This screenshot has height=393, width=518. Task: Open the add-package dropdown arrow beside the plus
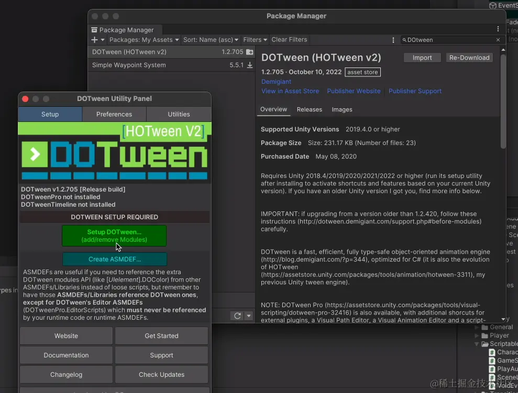click(x=103, y=40)
